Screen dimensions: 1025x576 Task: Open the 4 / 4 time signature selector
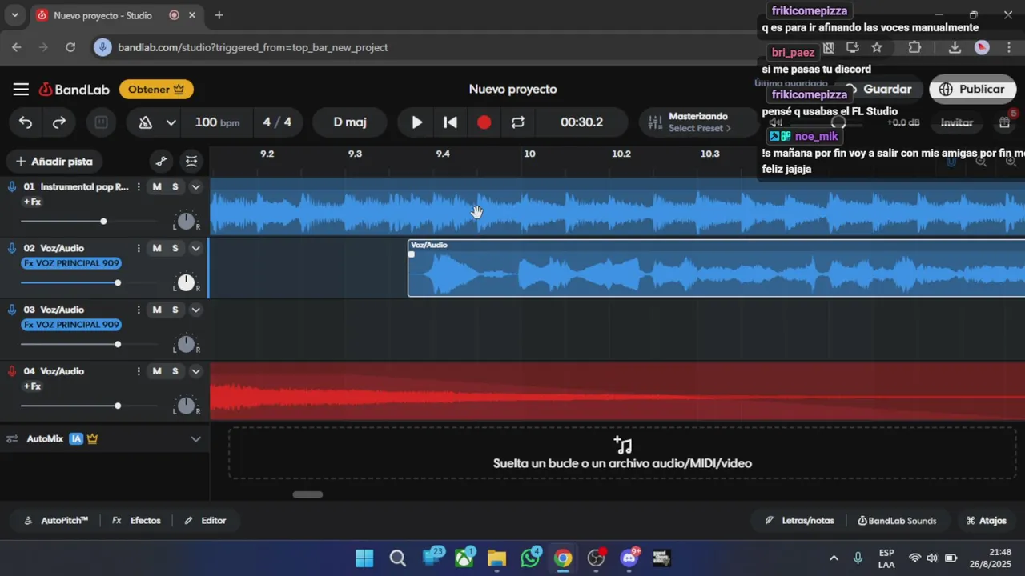pyautogui.click(x=277, y=122)
